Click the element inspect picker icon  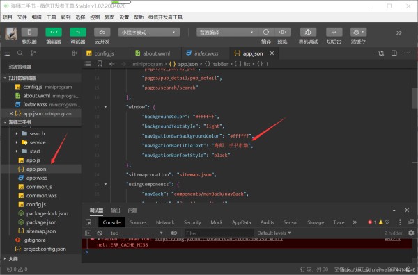[x=88, y=222]
